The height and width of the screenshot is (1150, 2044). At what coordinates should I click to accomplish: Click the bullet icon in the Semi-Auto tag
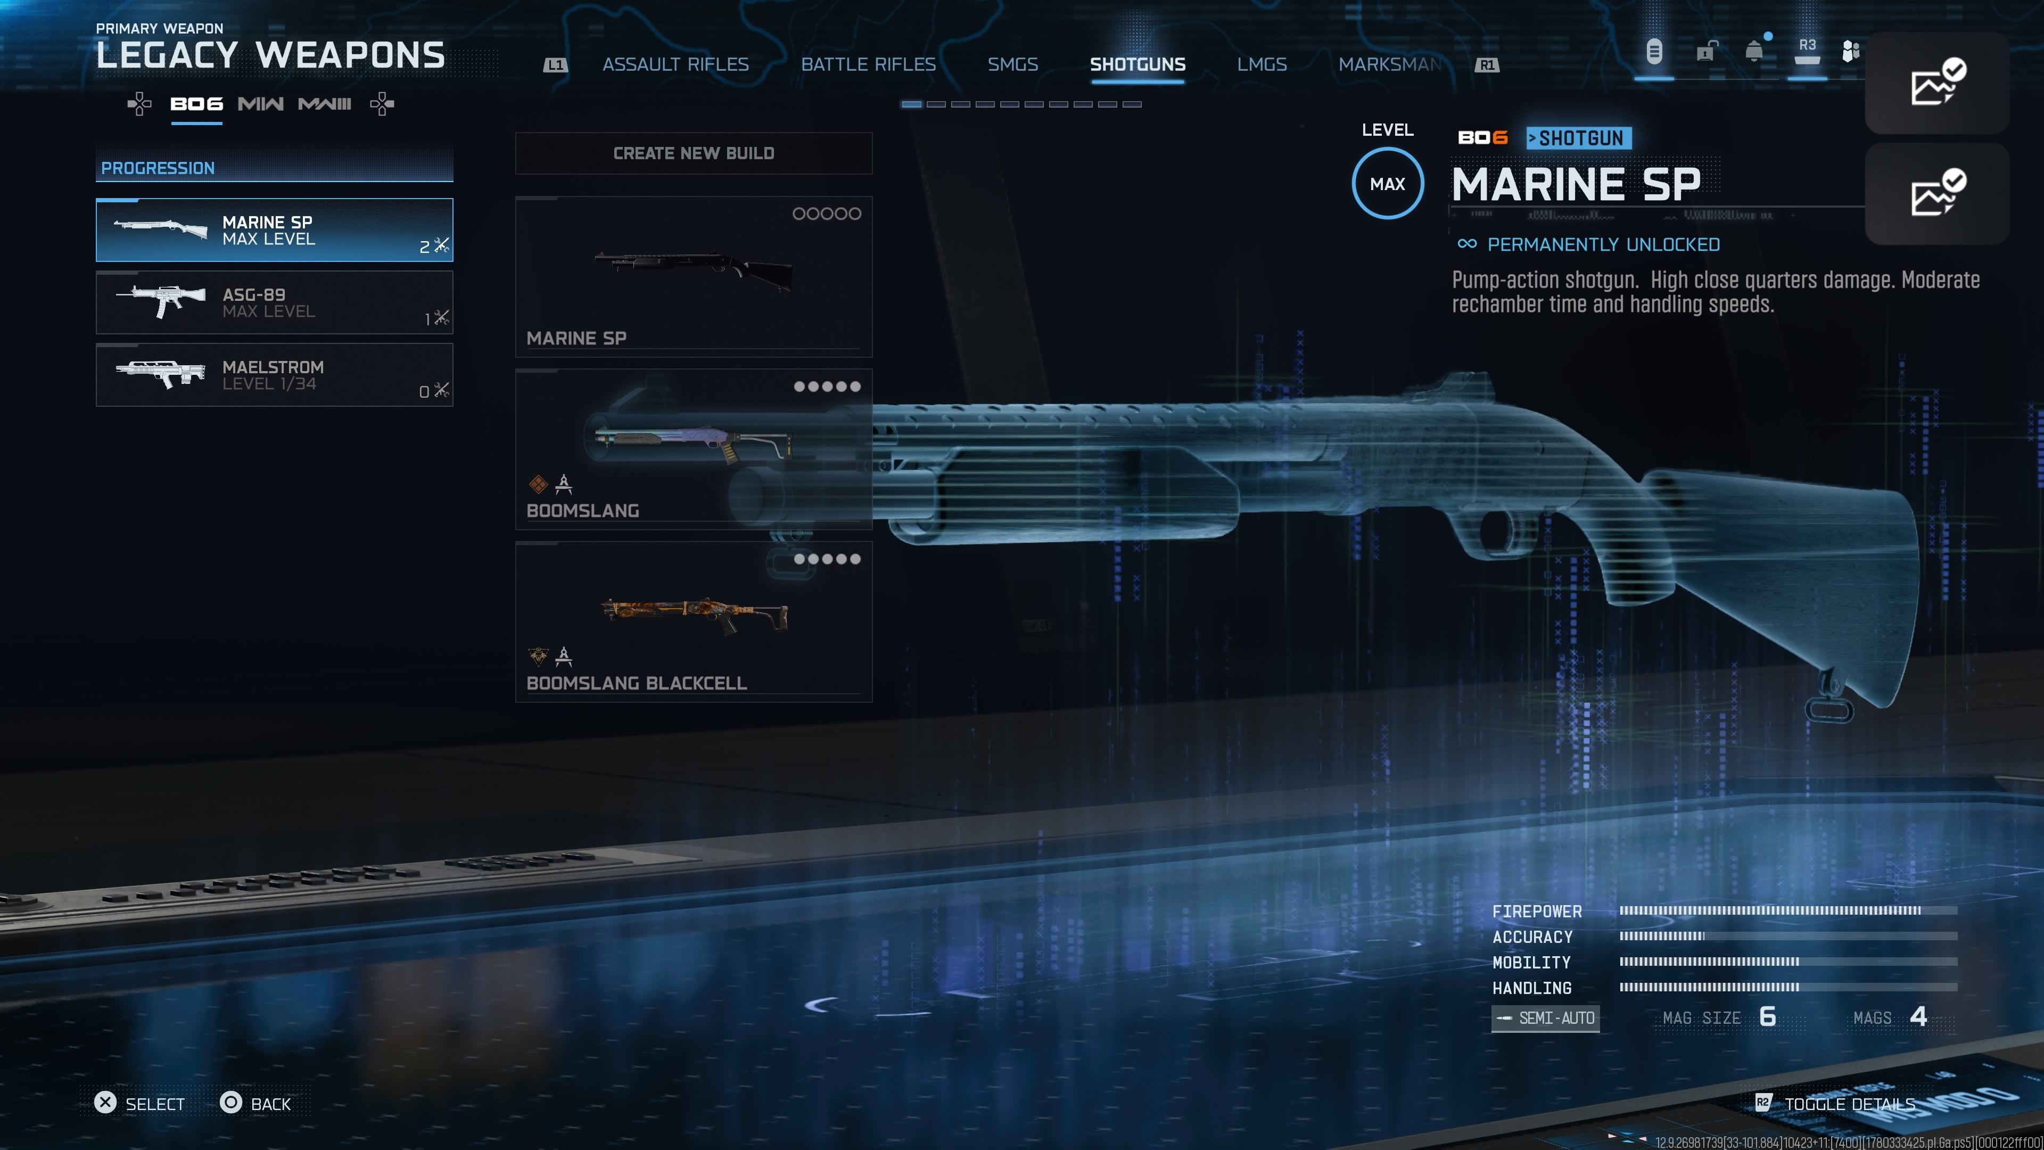coord(1504,1018)
